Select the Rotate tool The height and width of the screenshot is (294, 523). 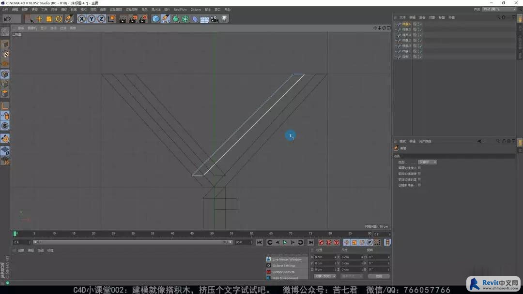tap(59, 19)
